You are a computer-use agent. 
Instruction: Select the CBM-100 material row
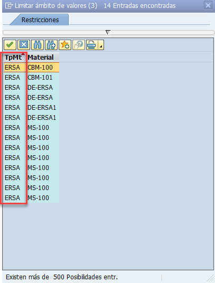point(31,68)
